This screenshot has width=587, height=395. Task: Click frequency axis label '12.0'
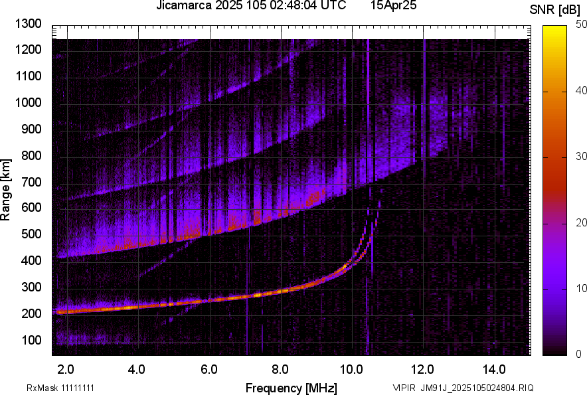point(423,370)
